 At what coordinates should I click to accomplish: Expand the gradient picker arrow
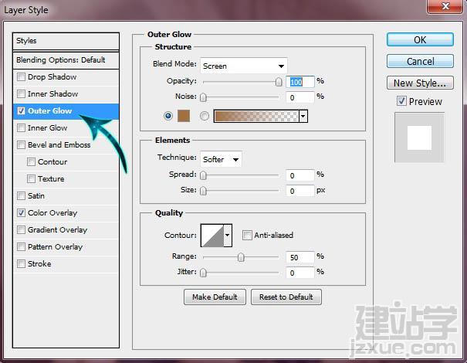click(x=303, y=116)
